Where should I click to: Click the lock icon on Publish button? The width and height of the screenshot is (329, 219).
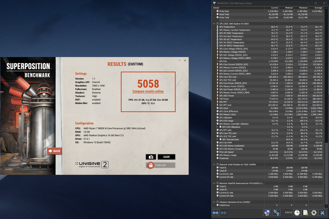(150, 165)
